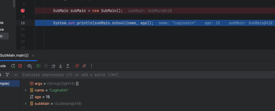Click the name "Loginshin" value in variables
This screenshot has height=111, width=275.
(59, 90)
